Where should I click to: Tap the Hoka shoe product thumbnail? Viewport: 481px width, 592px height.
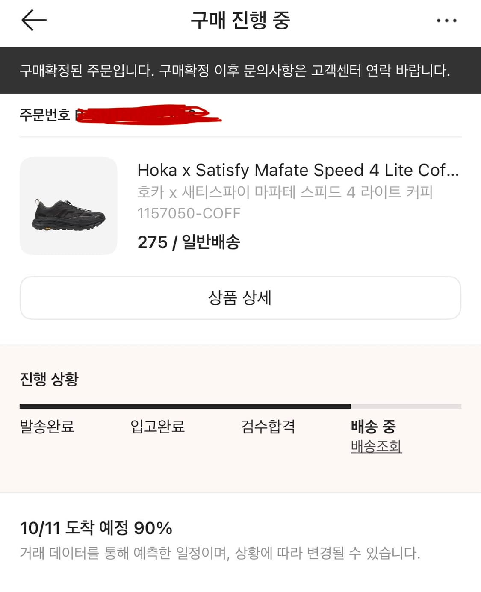click(68, 206)
